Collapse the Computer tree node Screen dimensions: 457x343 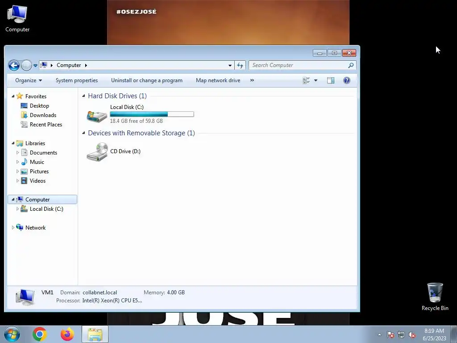pyautogui.click(x=13, y=200)
